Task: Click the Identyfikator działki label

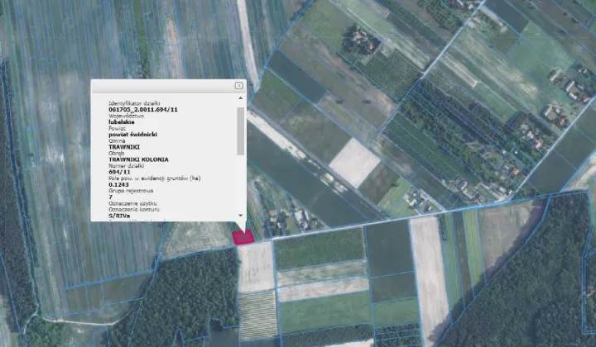Action: point(134,103)
